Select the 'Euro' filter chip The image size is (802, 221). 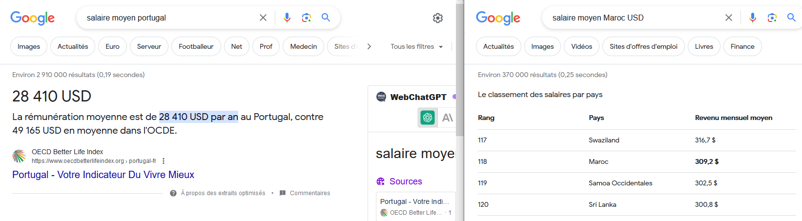[x=112, y=46]
